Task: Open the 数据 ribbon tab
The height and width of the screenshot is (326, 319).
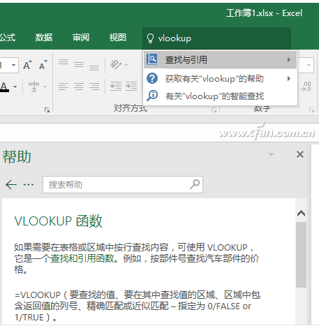Action: point(44,37)
